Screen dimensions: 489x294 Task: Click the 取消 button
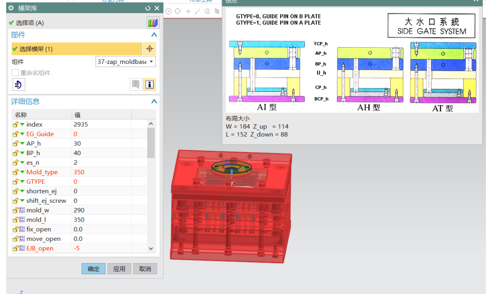click(145, 269)
